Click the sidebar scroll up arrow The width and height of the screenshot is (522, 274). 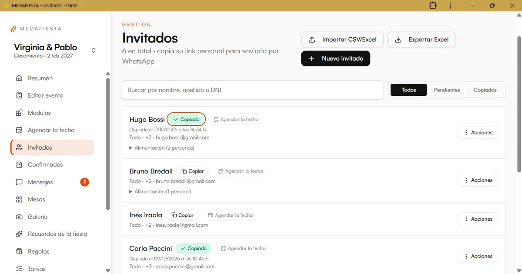pyautogui.click(x=108, y=74)
